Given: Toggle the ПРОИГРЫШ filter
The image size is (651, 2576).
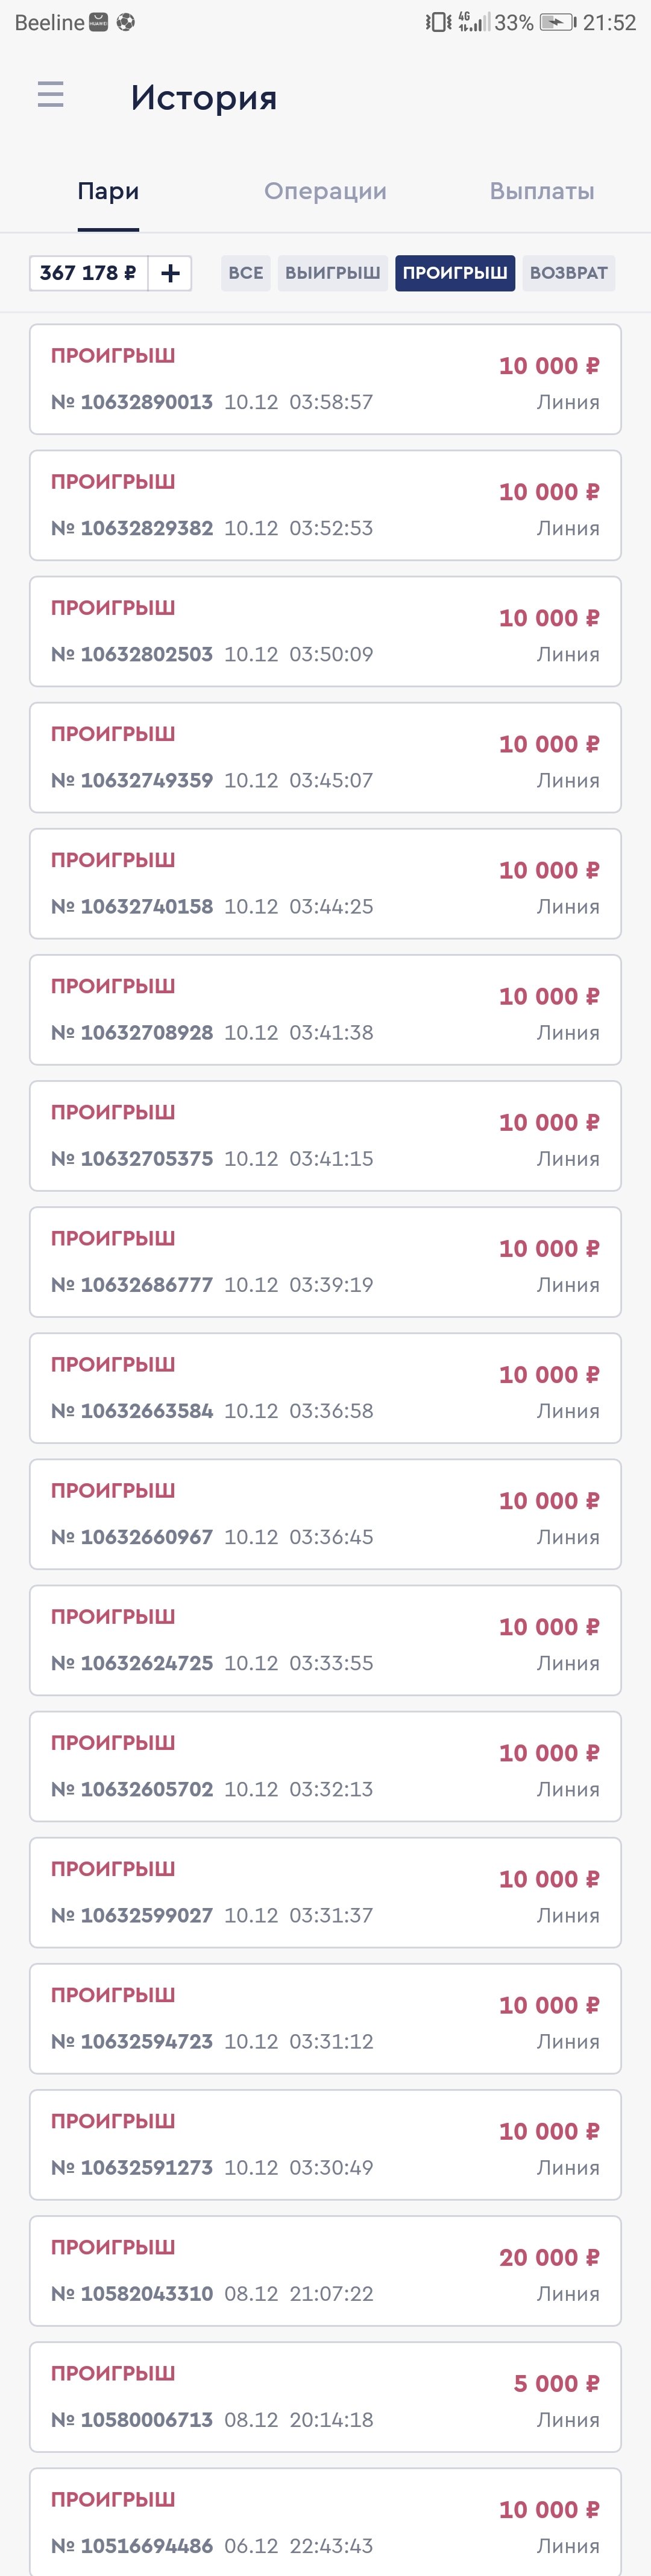Looking at the screenshot, I should (454, 273).
